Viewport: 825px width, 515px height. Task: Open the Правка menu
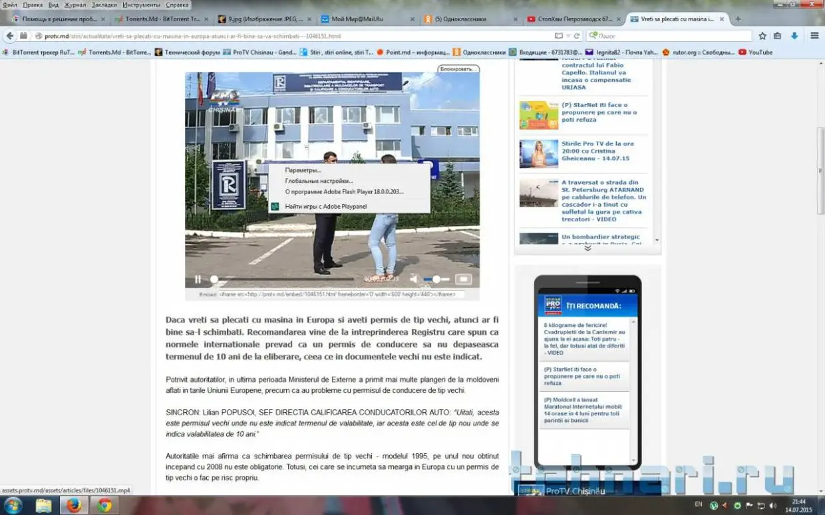coord(33,5)
